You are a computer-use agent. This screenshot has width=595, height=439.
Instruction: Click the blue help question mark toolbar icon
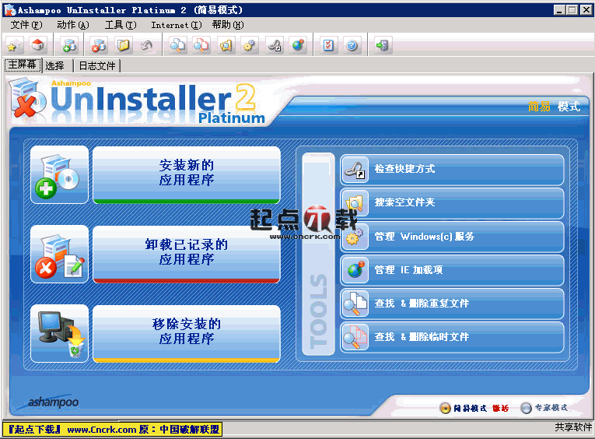tap(352, 46)
